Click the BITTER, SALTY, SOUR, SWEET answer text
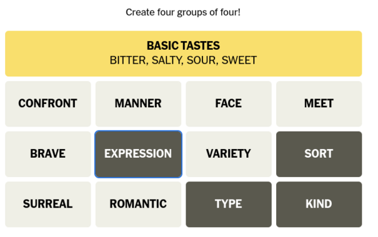Image resolution: width=378 pixels, height=237 pixels. (x=183, y=60)
